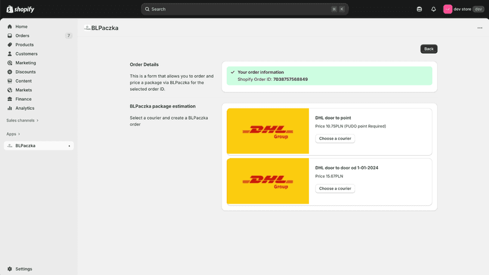Choose a courier for DHL door to point
Viewport: 489px width, 275px height.
tap(335, 139)
